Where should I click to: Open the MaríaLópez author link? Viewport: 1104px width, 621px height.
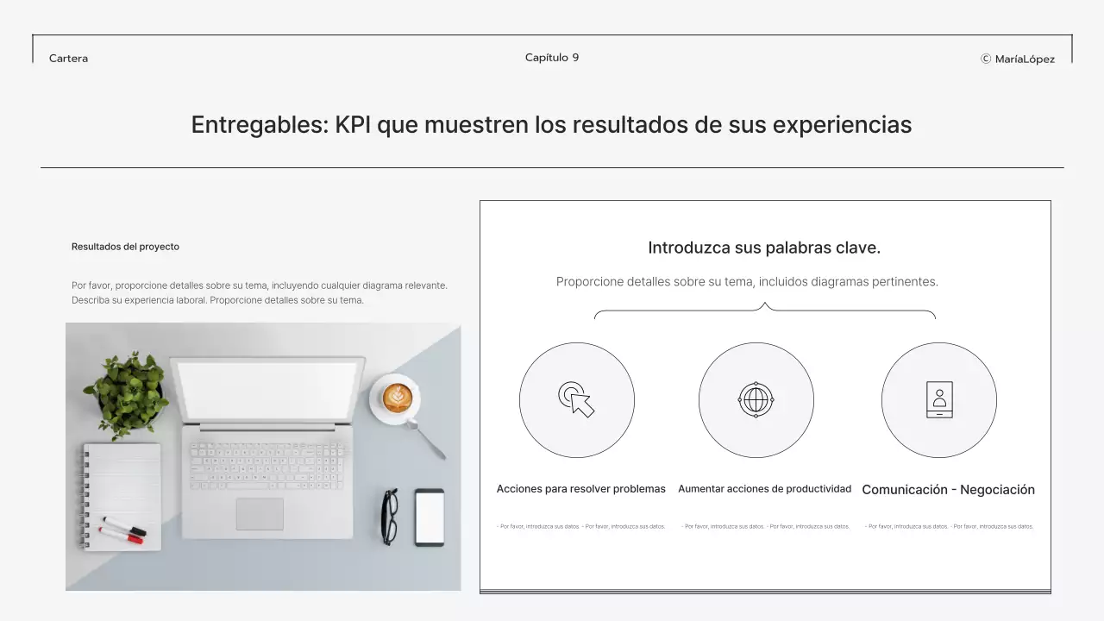click(1025, 59)
